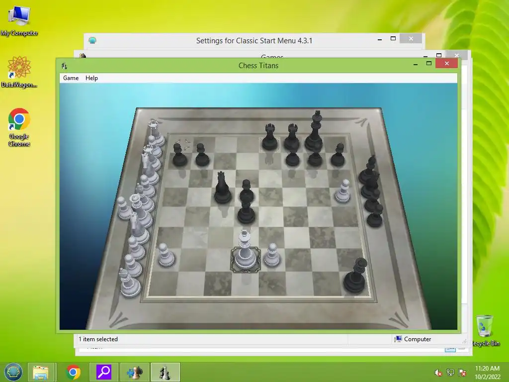Click the network tray icon
This screenshot has height=382, width=509.
[450, 373]
